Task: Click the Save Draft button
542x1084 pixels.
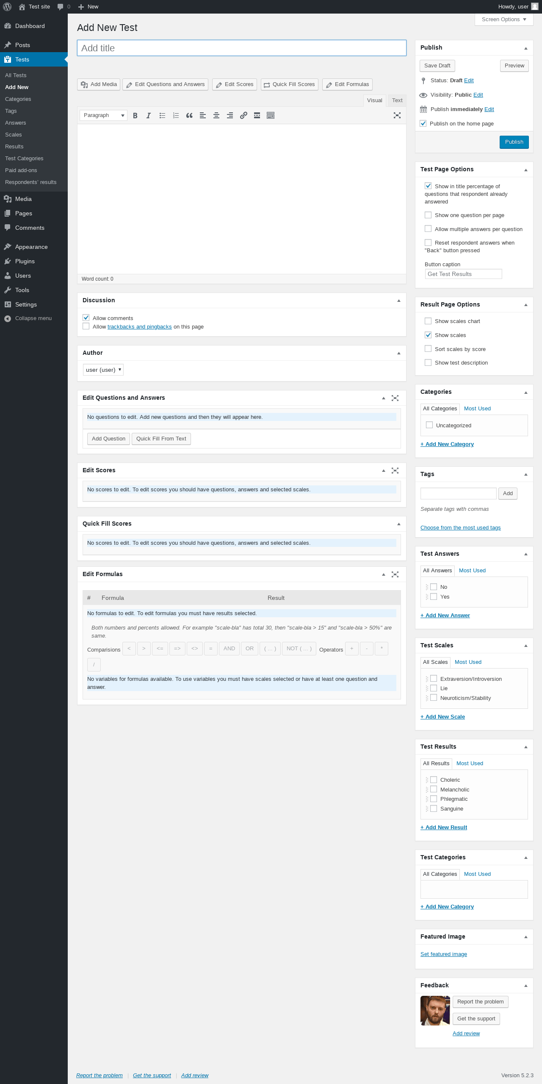Action: (x=437, y=66)
